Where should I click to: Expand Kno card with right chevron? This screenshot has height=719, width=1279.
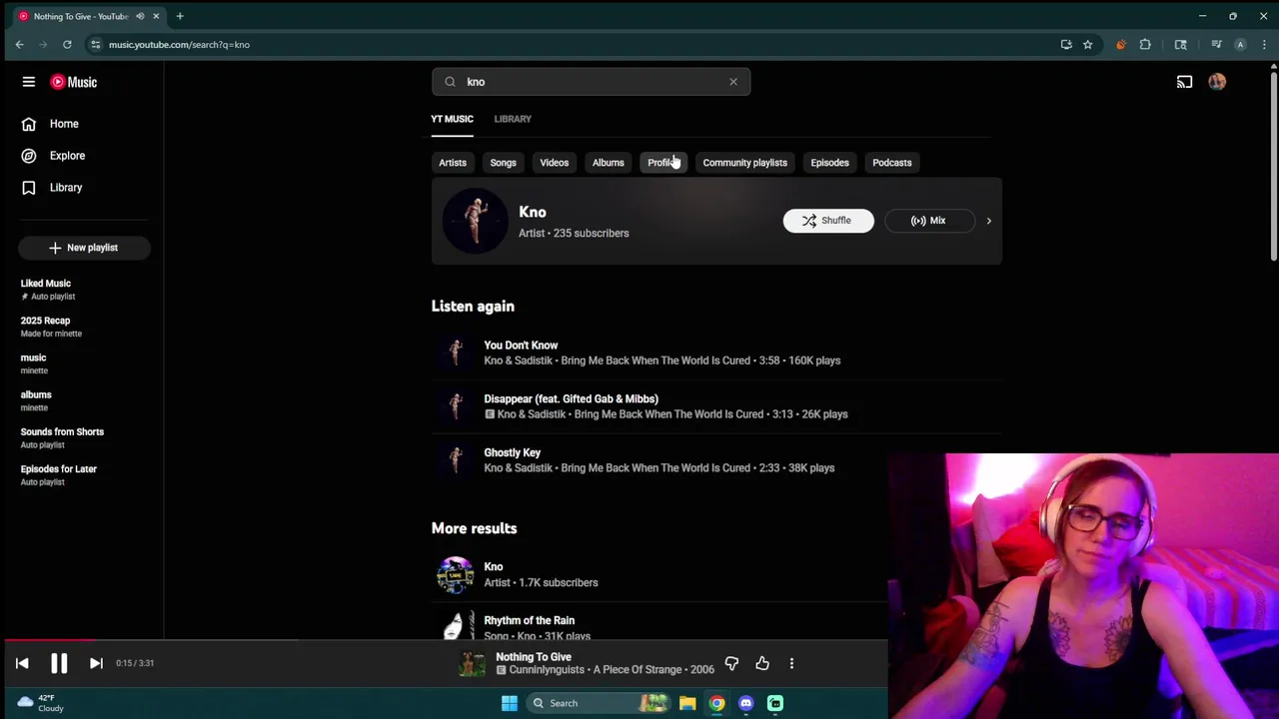pyautogui.click(x=988, y=221)
